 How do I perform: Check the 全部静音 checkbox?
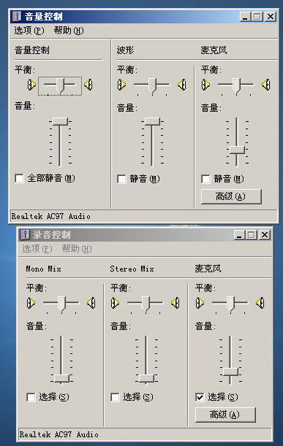(19, 178)
